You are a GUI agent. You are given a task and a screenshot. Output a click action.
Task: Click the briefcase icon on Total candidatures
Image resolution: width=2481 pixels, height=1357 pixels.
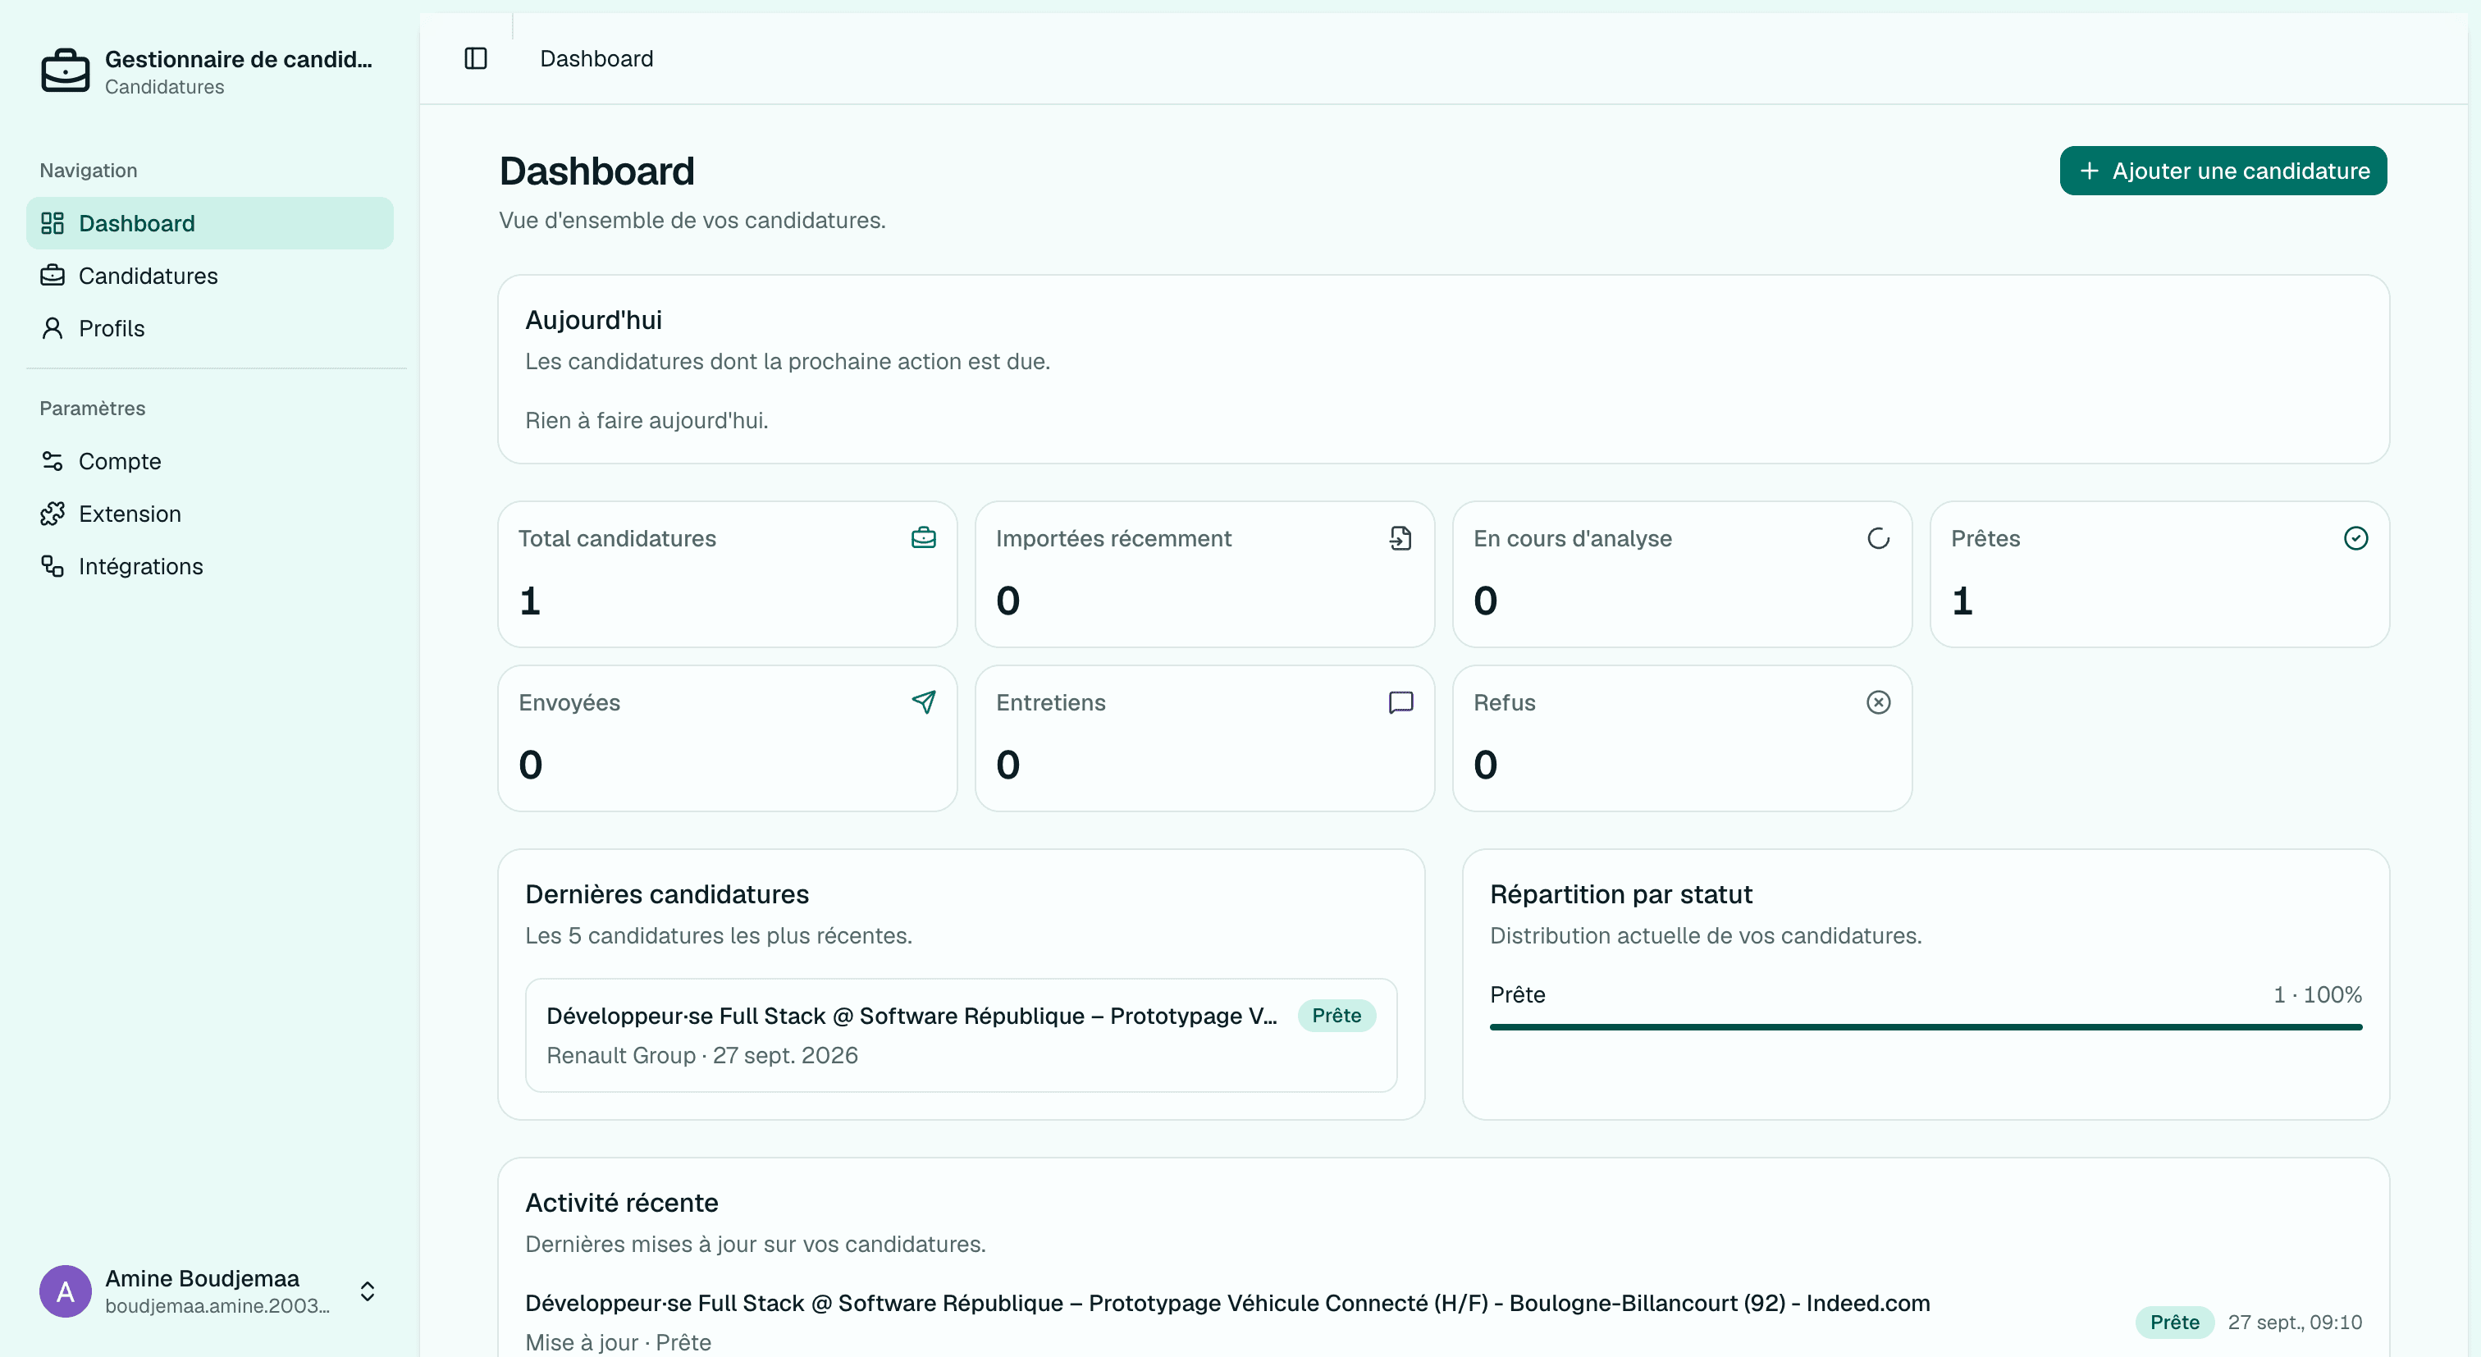coord(923,538)
